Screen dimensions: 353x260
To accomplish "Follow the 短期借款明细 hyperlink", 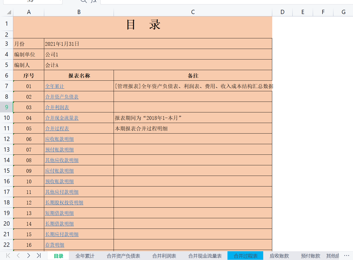I will tap(60, 213).
